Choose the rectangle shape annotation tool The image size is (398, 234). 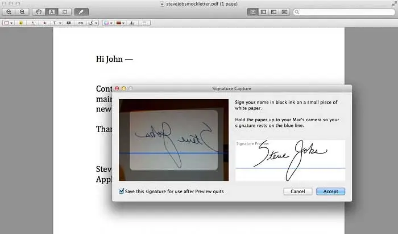tap(7, 23)
